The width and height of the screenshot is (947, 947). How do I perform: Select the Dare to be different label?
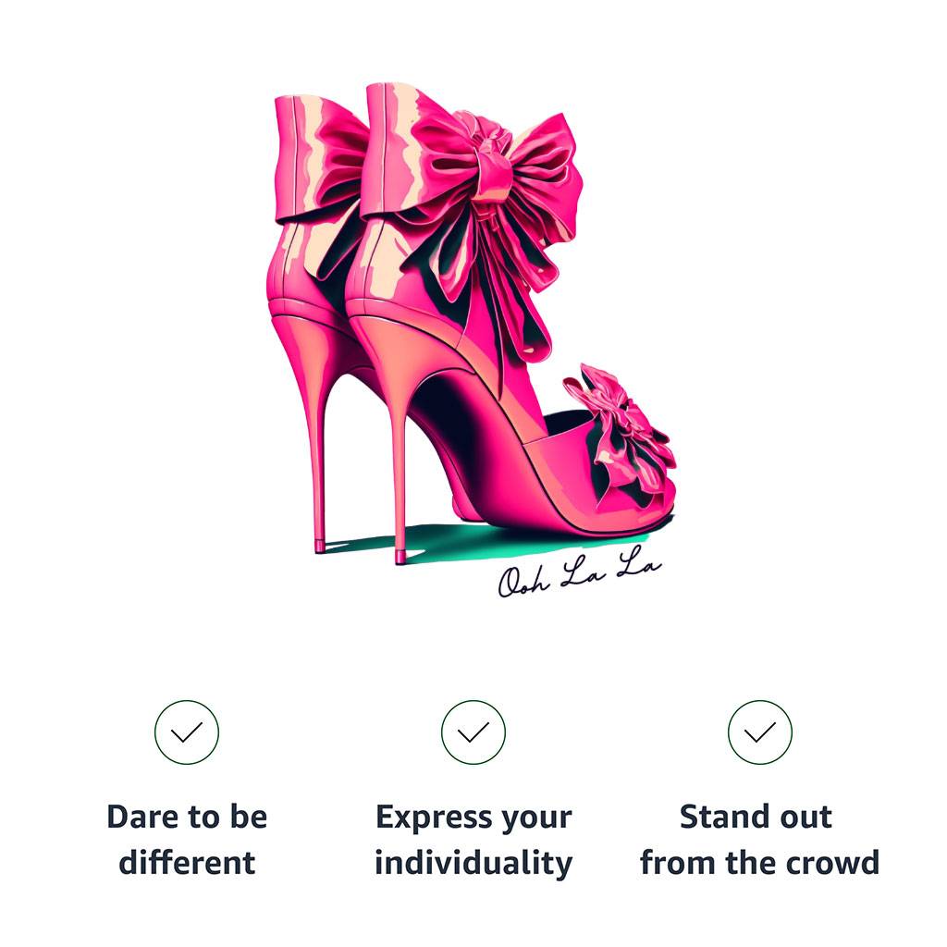pyautogui.click(x=187, y=840)
